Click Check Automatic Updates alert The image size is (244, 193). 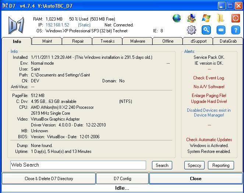pyautogui.click(x=209, y=140)
